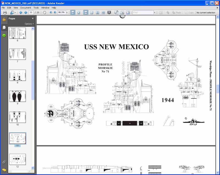Open the View menu

pyautogui.click(x=16, y=8)
